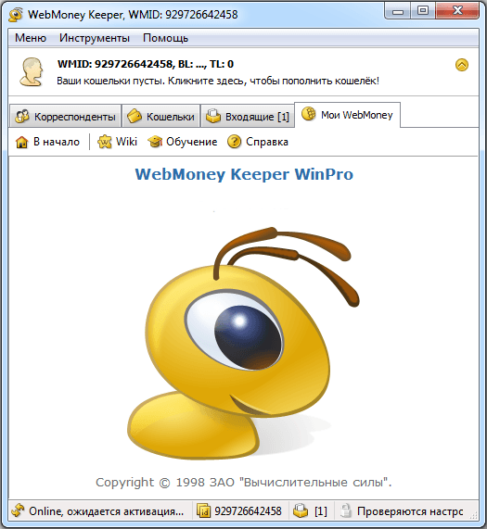Click the WebMoney Keeper title bar icon
The image size is (487, 529).
point(16,15)
